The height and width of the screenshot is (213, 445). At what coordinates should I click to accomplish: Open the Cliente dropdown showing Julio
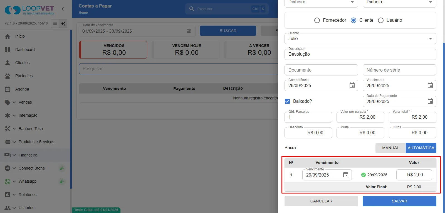coord(360,39)
